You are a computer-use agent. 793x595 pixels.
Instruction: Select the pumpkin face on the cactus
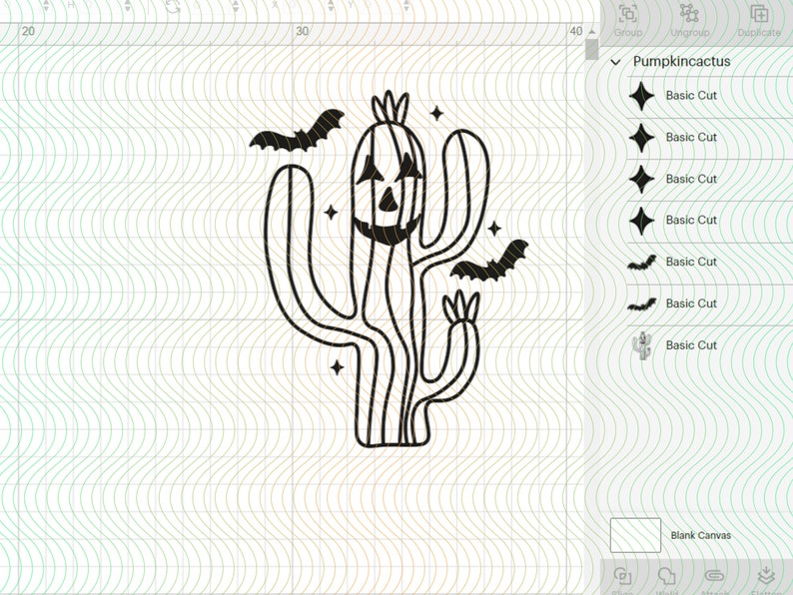click(388, 200)
